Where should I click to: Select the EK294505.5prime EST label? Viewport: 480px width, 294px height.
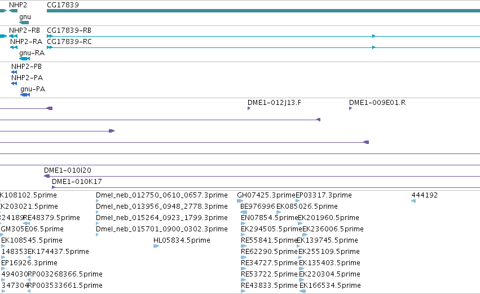pyautogui.click(x=271, y=229)
